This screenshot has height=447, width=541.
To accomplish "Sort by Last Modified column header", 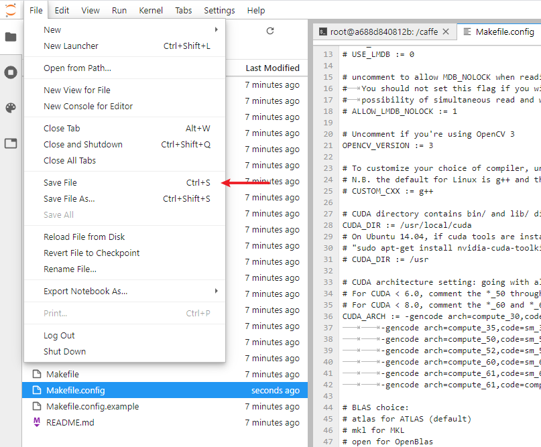I will tap(272, 68).
